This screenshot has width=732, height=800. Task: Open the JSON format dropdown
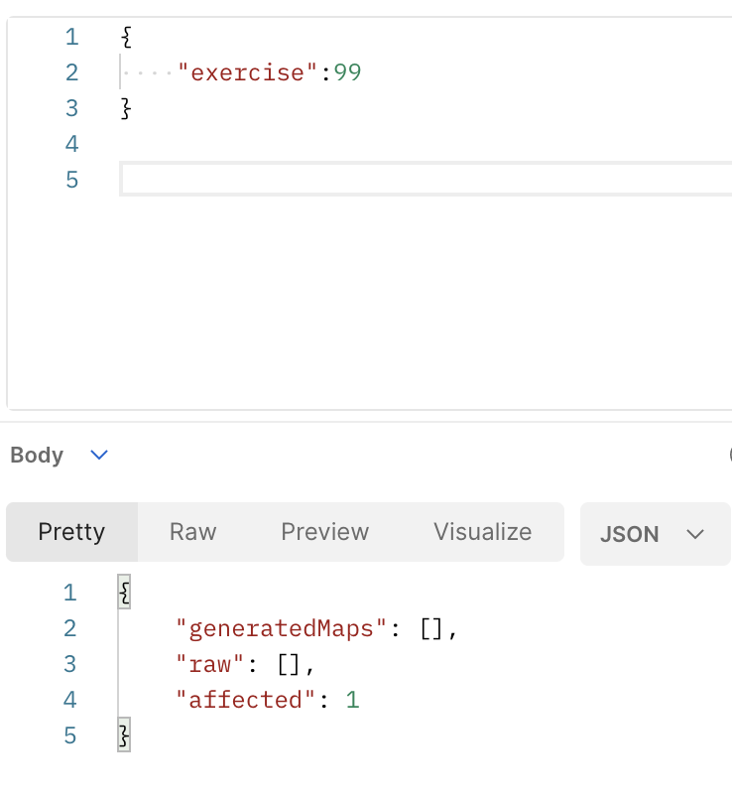click(x=655, y=534)
